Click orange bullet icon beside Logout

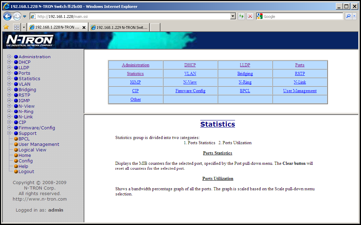coord(16,172)
